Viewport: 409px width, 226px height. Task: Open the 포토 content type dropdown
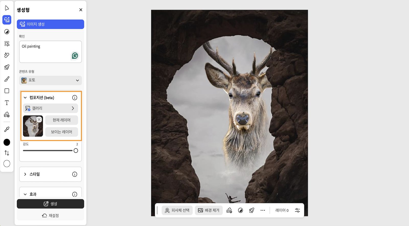(50, 80)
